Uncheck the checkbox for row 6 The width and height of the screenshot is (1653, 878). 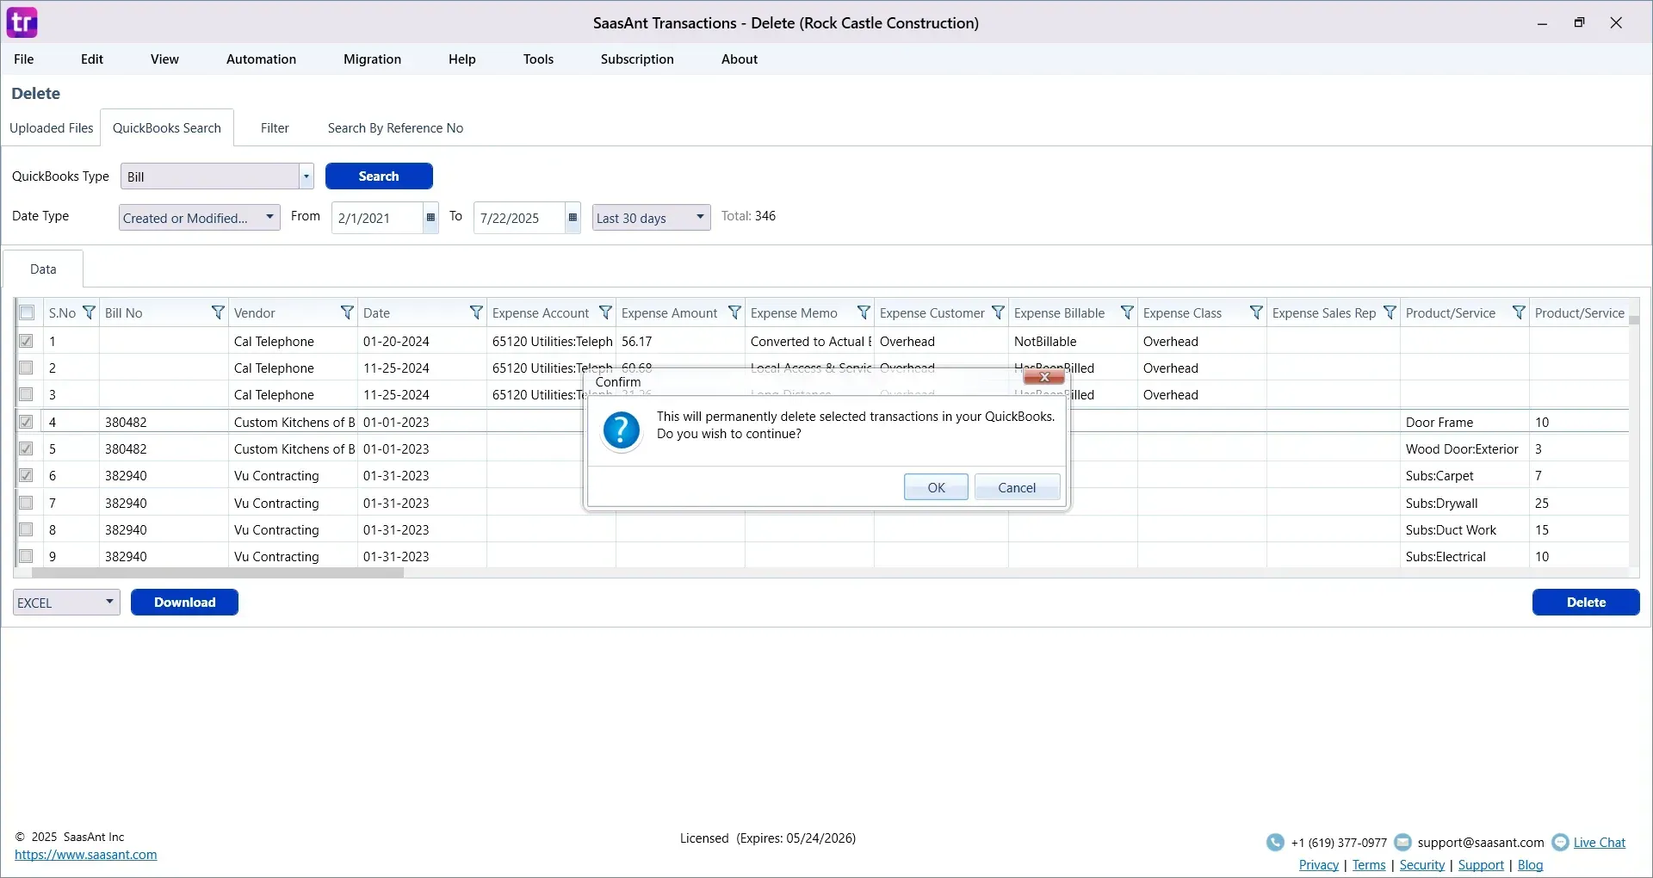click(x=27, y=476)
